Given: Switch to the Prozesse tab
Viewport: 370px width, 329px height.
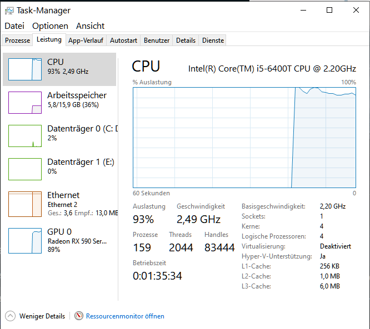Looking at the screenshot, I should 17,41.
